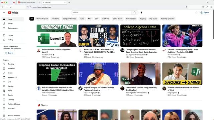The width and height of the screenshot is (214, 120).
Task: Select the Pop Music filter chip
Action: 153,19
